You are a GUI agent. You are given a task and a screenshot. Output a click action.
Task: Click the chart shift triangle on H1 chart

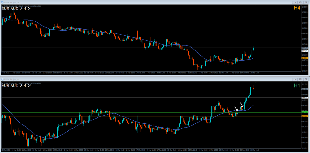pos(256,82)
